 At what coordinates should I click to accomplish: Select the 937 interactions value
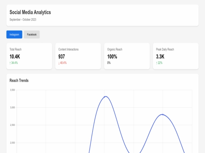click(61, 57)
